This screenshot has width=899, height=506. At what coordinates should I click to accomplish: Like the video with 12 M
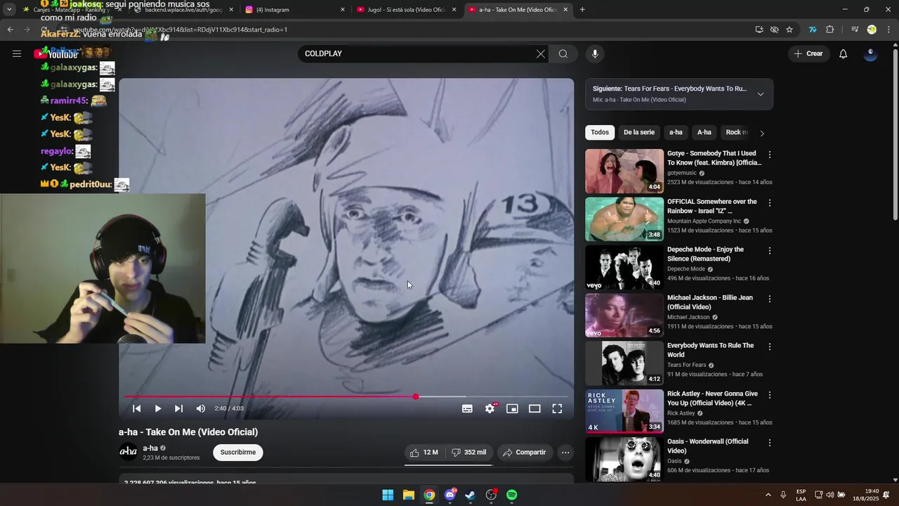[424, 453]
